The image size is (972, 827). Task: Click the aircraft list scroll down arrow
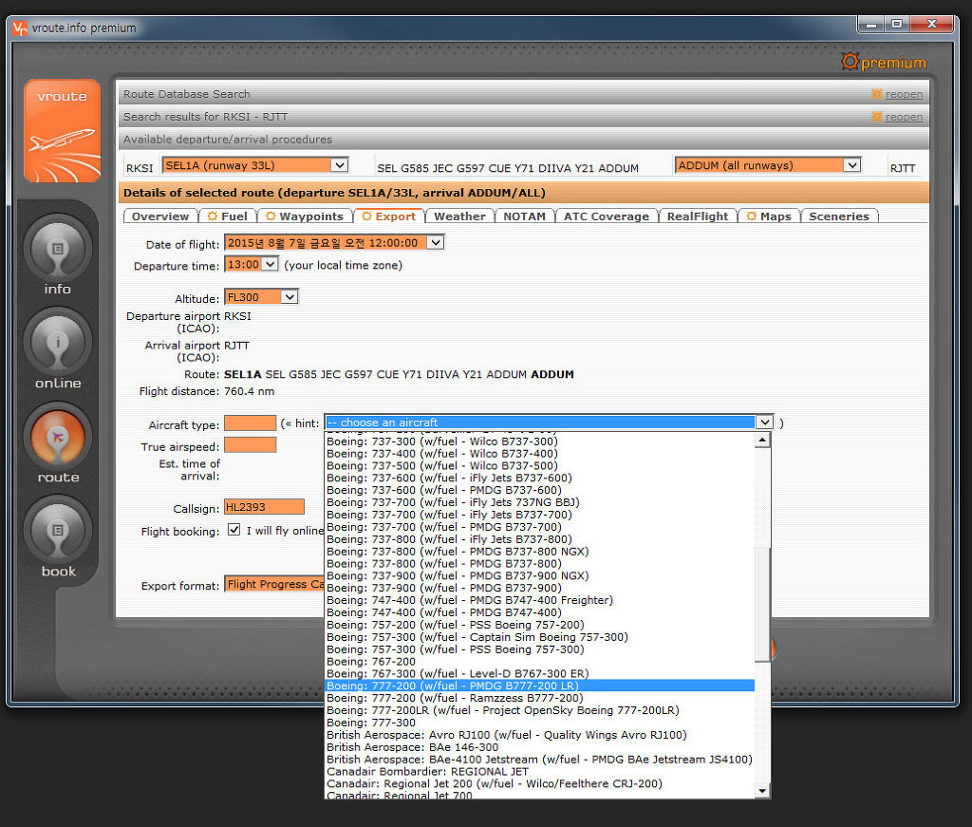(762, 790)
